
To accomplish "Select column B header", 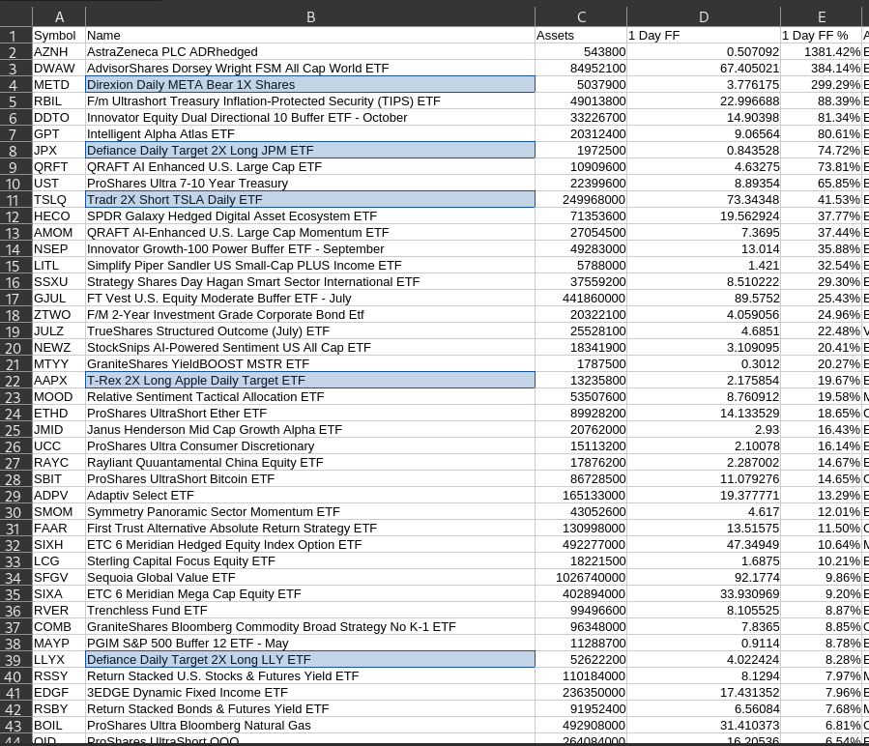I will [310, 17].
